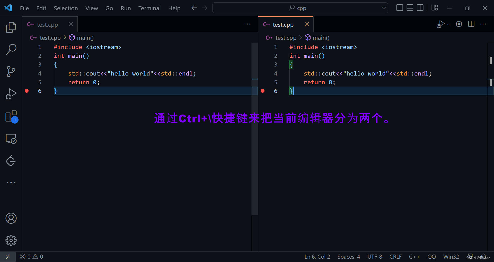Open the Explorer view in activity bar
This screenshot has height=262, width=494.
pos(11,27)
